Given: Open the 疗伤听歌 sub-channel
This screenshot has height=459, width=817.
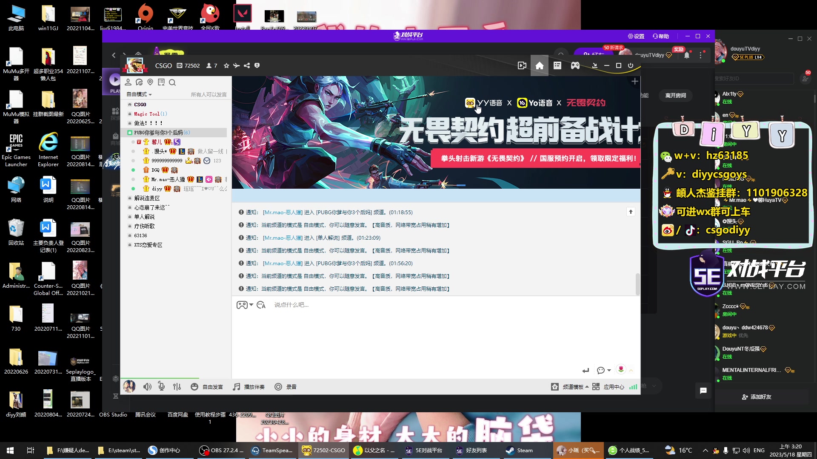Looking at the screenshot, I should (144, 226).
